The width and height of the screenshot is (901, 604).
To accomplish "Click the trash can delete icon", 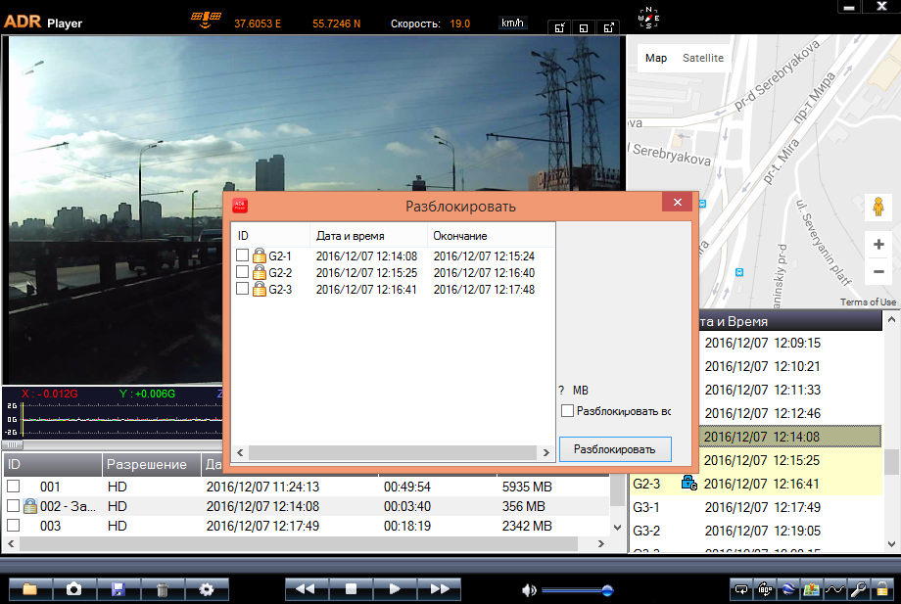I will 163,589.
